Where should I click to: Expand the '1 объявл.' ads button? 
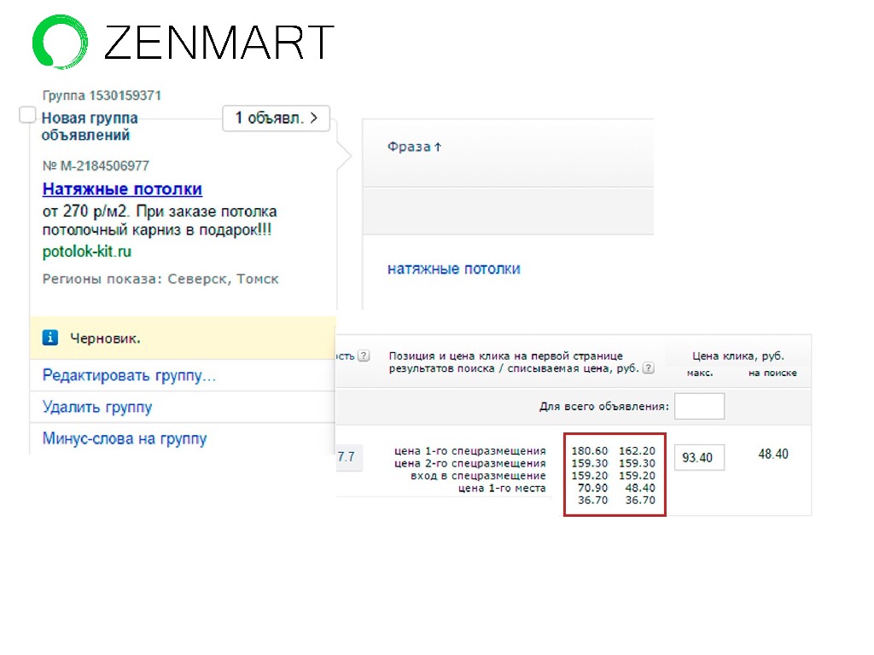[276, 118]
